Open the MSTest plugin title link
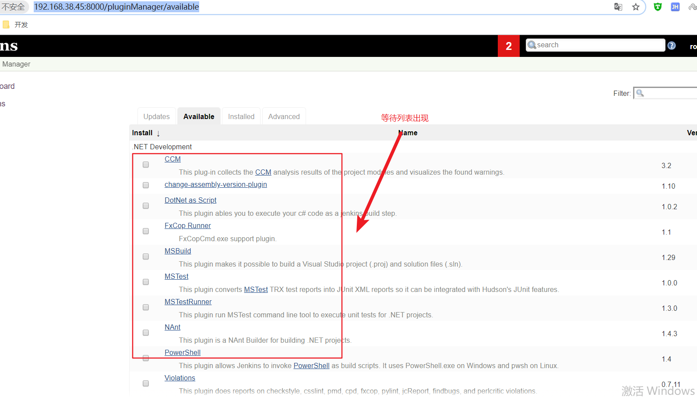 [x=176, y=276]
